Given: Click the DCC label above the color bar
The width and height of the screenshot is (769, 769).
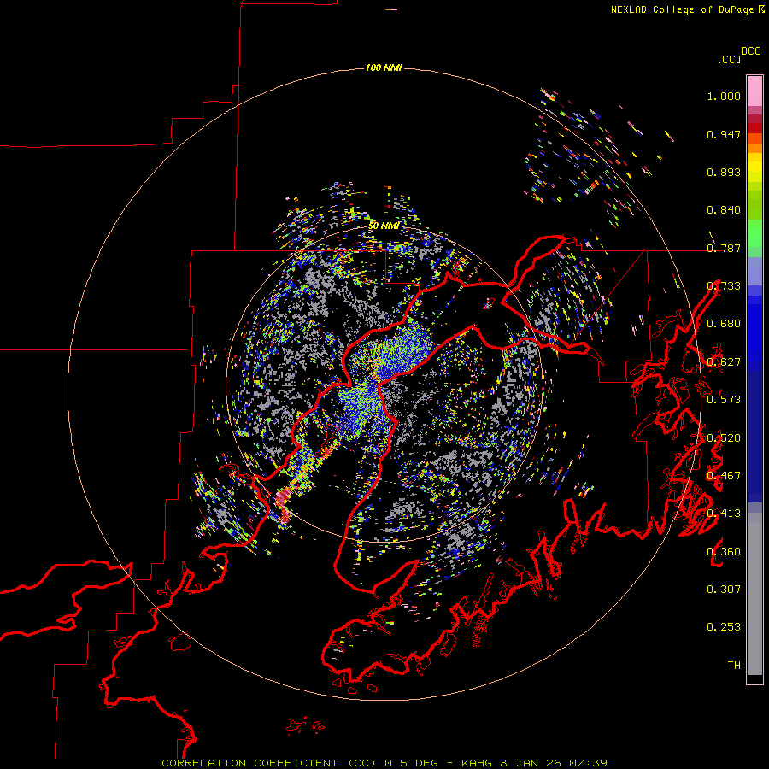Looking at the screenshot, I should 751,51.
